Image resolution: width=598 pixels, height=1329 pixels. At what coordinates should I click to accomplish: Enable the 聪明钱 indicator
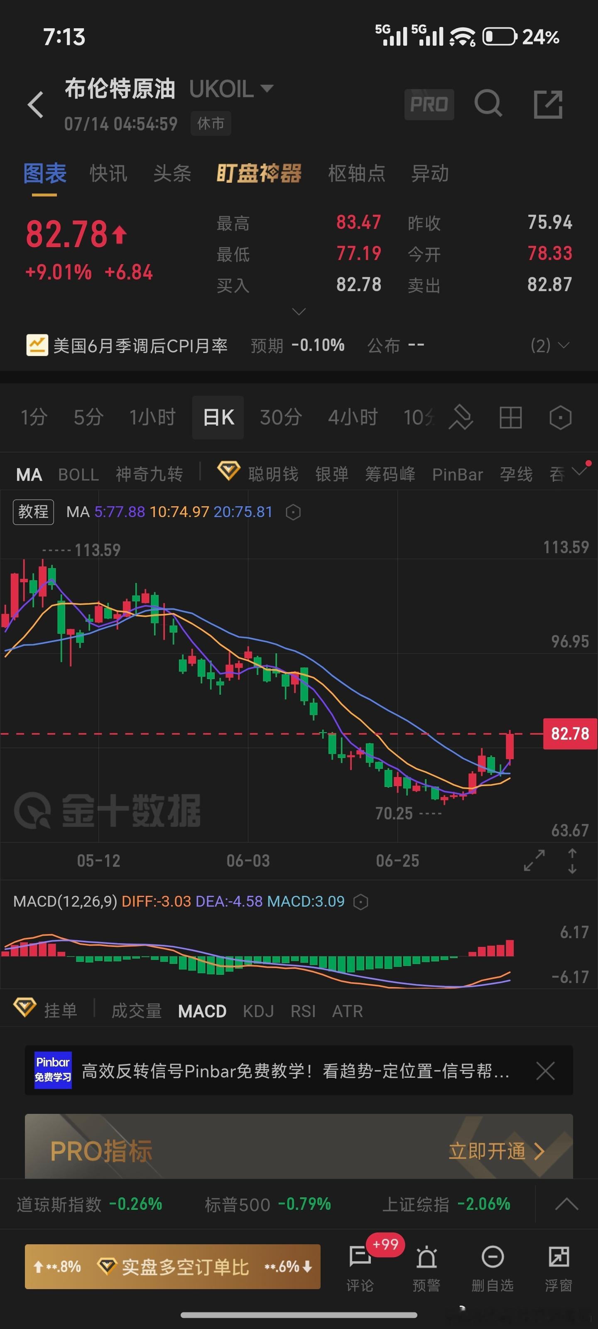[273, 474]
